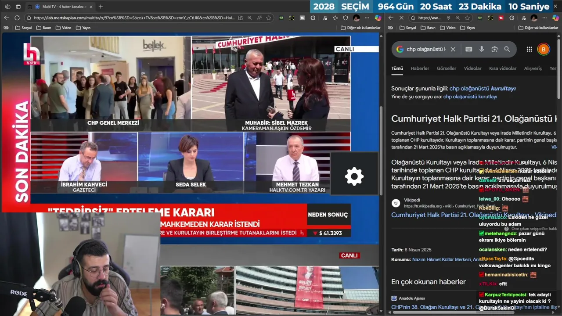Select the Multi TV browser tab
The height and width of the screenshot is (316, 562).
pyautogui.click(x=60, y=7)
